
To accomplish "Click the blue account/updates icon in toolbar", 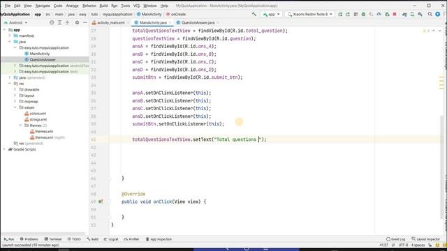I will (438, 14).
